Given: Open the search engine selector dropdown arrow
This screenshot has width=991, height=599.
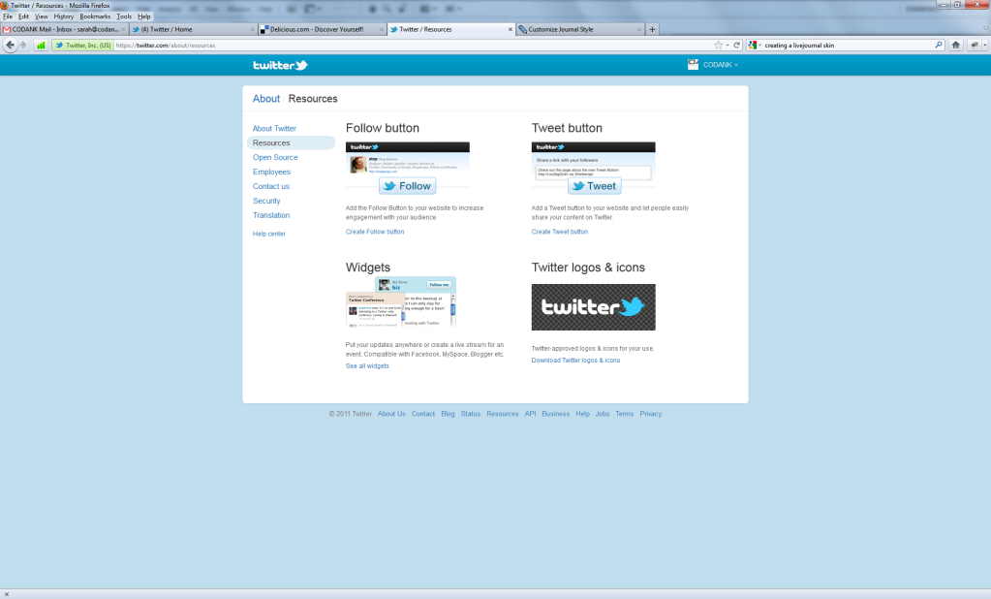Looking at the screenshot, I should click(x=759, y=45).
